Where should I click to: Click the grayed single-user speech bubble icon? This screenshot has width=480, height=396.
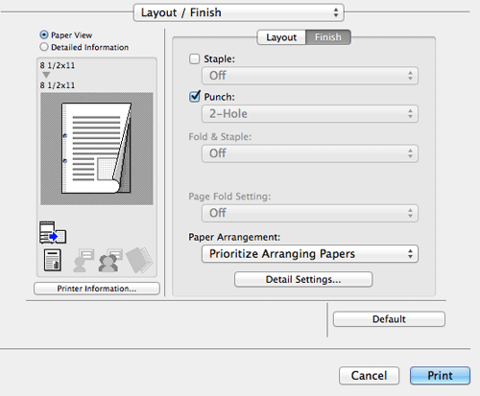(84, 260)
